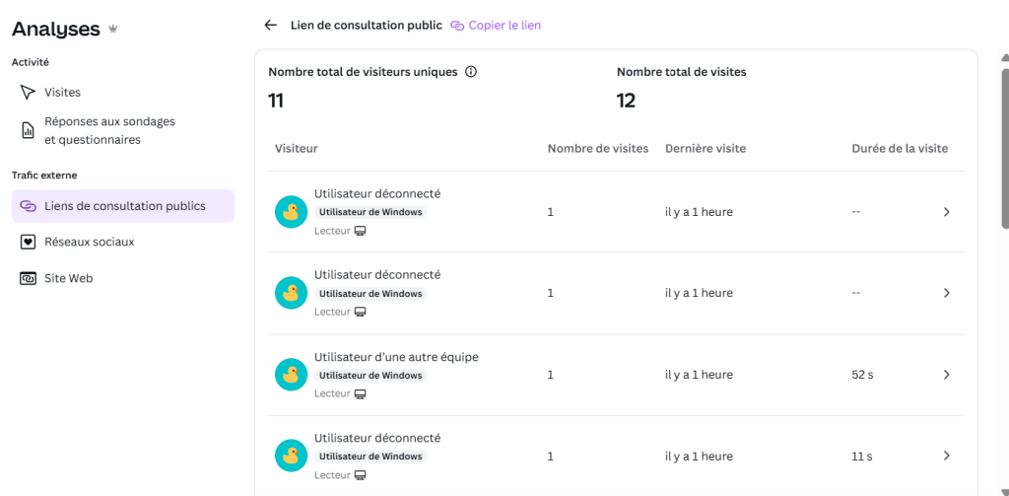Expand the 11 s visit row chevron
Image resolution: width=1009 pixels, height=496 pixels.
coord(946,456)
